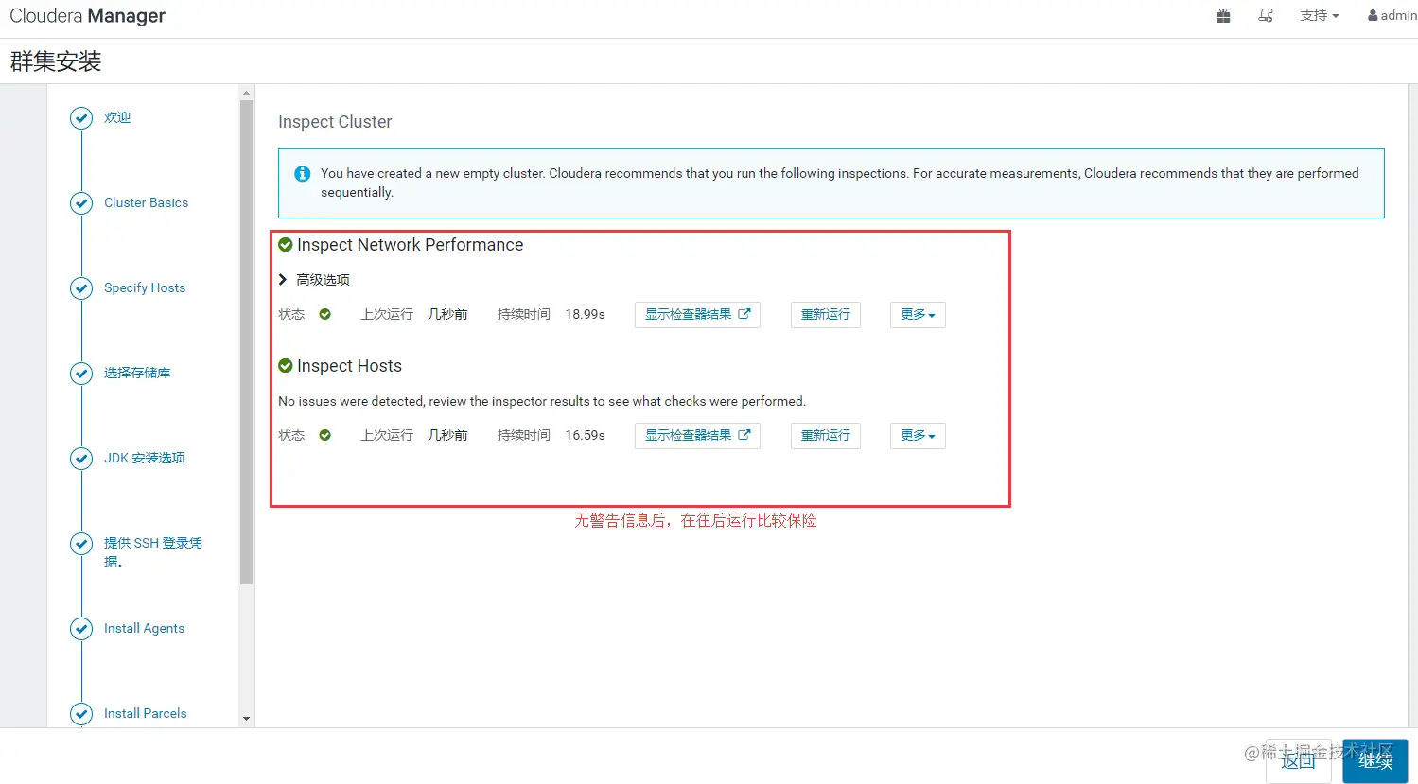Open the running commands icon in header
The height and width of the screenshot is (784, 1418).
click(1266, 15)
